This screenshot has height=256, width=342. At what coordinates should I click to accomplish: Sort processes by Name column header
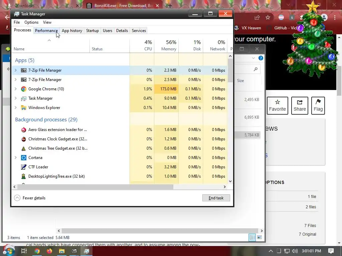(50, 45)
